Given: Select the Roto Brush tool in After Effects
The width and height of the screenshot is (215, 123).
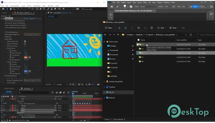Looking at the screenshot, I should [x=59, y=9].
